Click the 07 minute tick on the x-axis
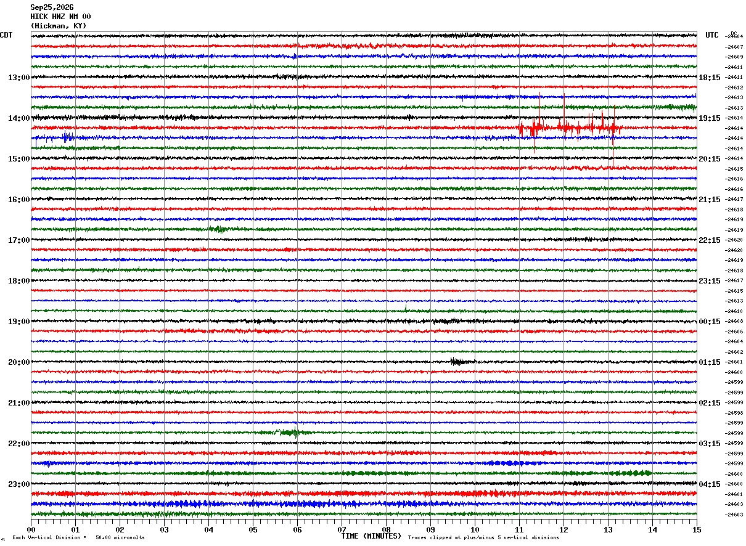The image size is (746, 546). pos(342,529)
